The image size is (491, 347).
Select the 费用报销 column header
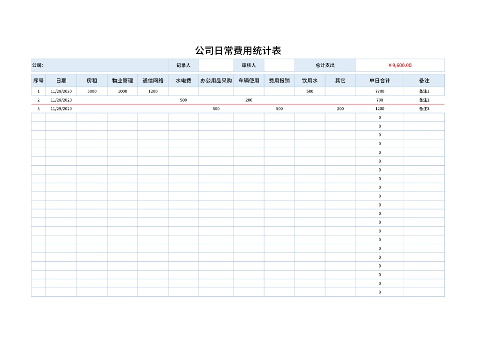coord(279,80)
